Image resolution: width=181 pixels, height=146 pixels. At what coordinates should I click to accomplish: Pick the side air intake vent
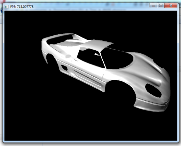tap(64, 68)
